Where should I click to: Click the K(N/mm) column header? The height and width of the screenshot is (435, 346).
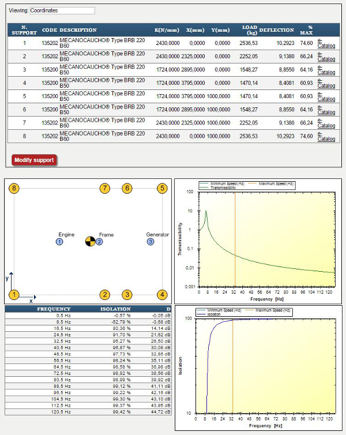pyautogui.click(x=167, y=30)
